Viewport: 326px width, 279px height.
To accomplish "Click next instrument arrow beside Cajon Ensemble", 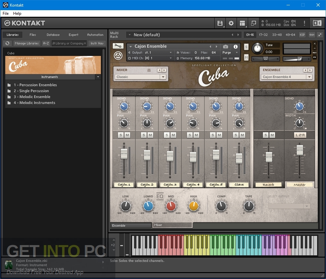I will click(x=217, y=46).
